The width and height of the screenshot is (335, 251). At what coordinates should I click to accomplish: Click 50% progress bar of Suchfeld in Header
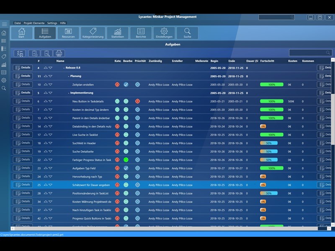point(268,143)
